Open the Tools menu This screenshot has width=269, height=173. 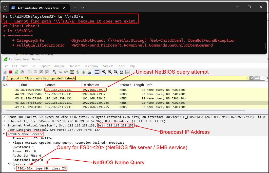point(121,66)
